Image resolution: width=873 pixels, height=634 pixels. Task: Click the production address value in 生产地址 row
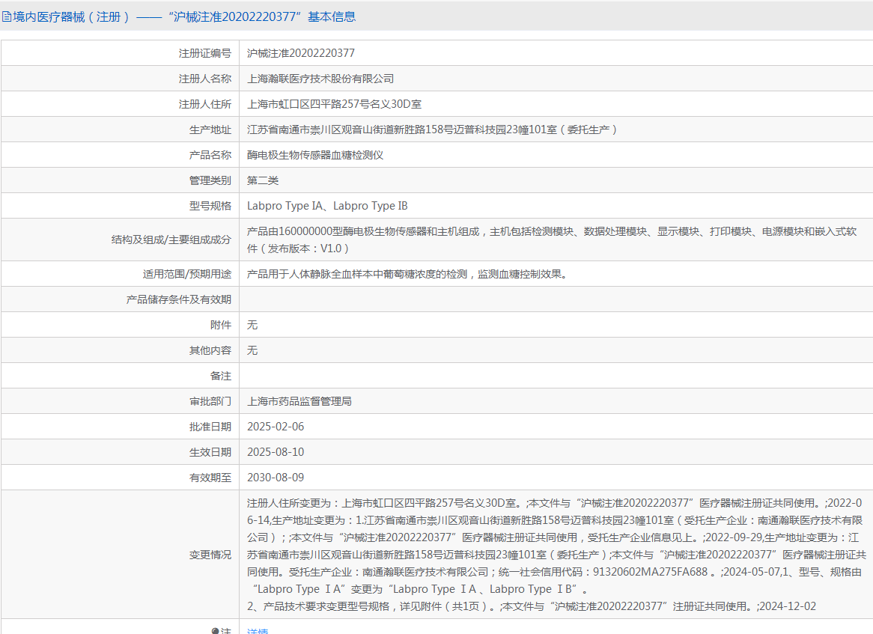[433, 129]
